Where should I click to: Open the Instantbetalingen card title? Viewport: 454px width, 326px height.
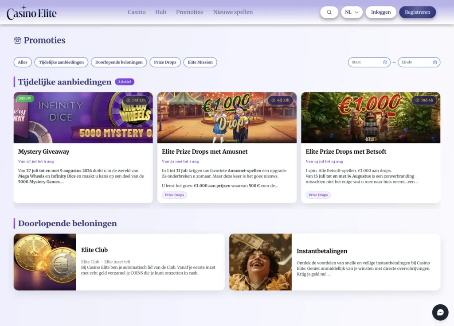322,251
